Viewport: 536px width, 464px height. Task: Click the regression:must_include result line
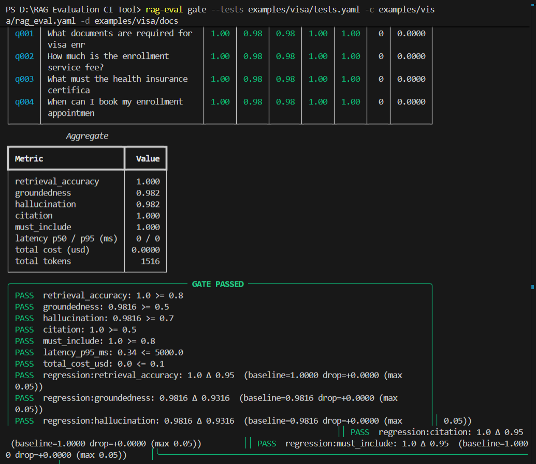[393, 443]
